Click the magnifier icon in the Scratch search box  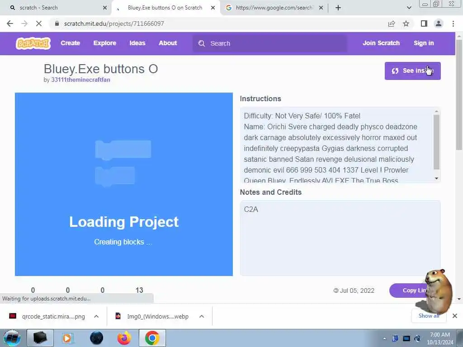[x=202, y=43]
